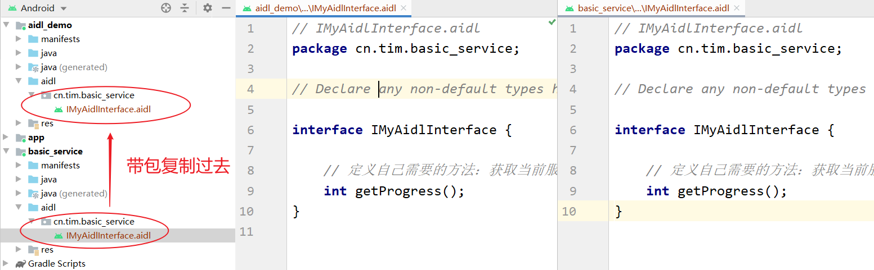Collapse the aidl folder under basic_service
874x270 pixels.
click(19, 208)
